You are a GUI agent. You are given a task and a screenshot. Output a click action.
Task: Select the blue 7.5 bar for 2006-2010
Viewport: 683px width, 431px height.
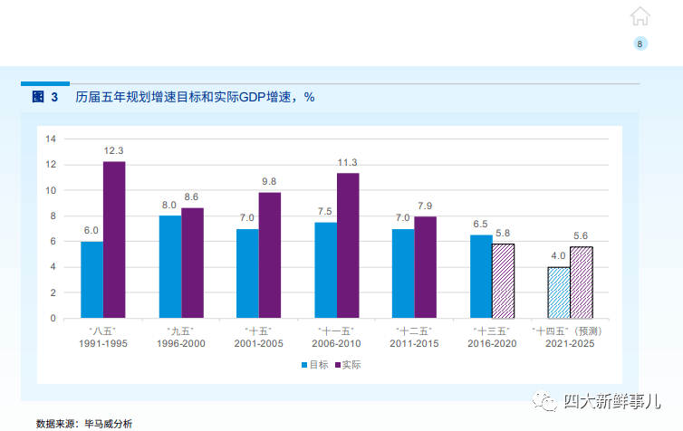(x=325, y=270)
